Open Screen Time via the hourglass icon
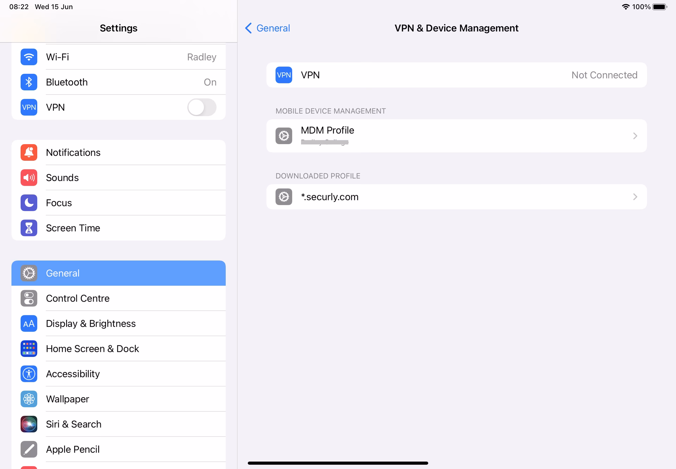Viewport: 676px width, 469px height. click(x=29, y=228)
